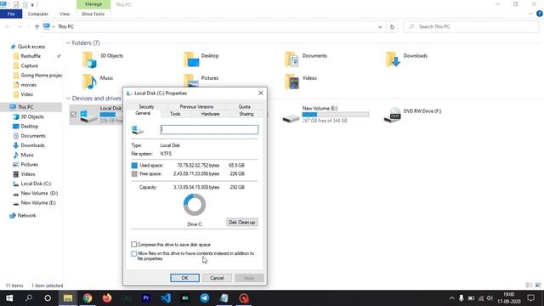The image size is (544, 306).
Task: Collapse the Folders (7) group
Action: pyautogui.click(x=68, y=43)
